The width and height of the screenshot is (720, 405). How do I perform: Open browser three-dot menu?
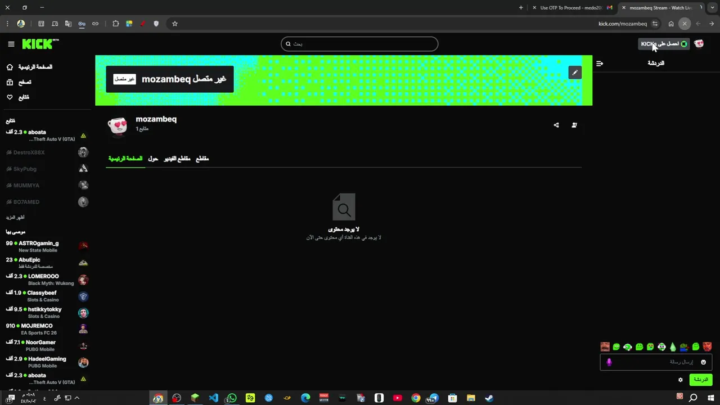pyautogui.click(x=7, y=24)
